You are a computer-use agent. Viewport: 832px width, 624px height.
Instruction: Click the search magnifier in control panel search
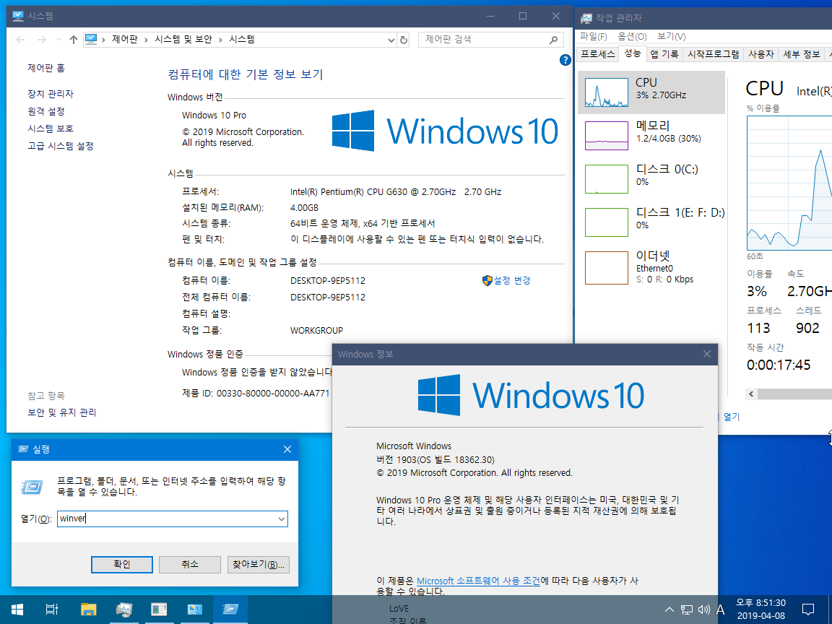point(553,39)
